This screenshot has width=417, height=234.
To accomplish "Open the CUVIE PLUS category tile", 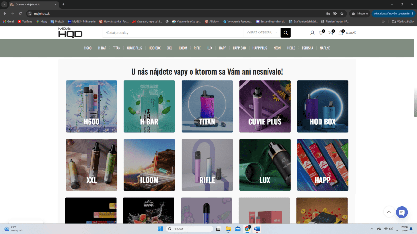I will pyautogui.click(x=265, y=106).
